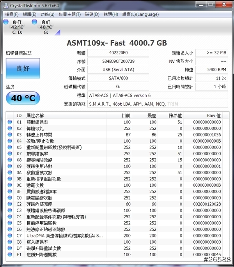Open the 檔案(F) menu
The height and width of the screenshot is (267, 234).
[x=11, y=14]
